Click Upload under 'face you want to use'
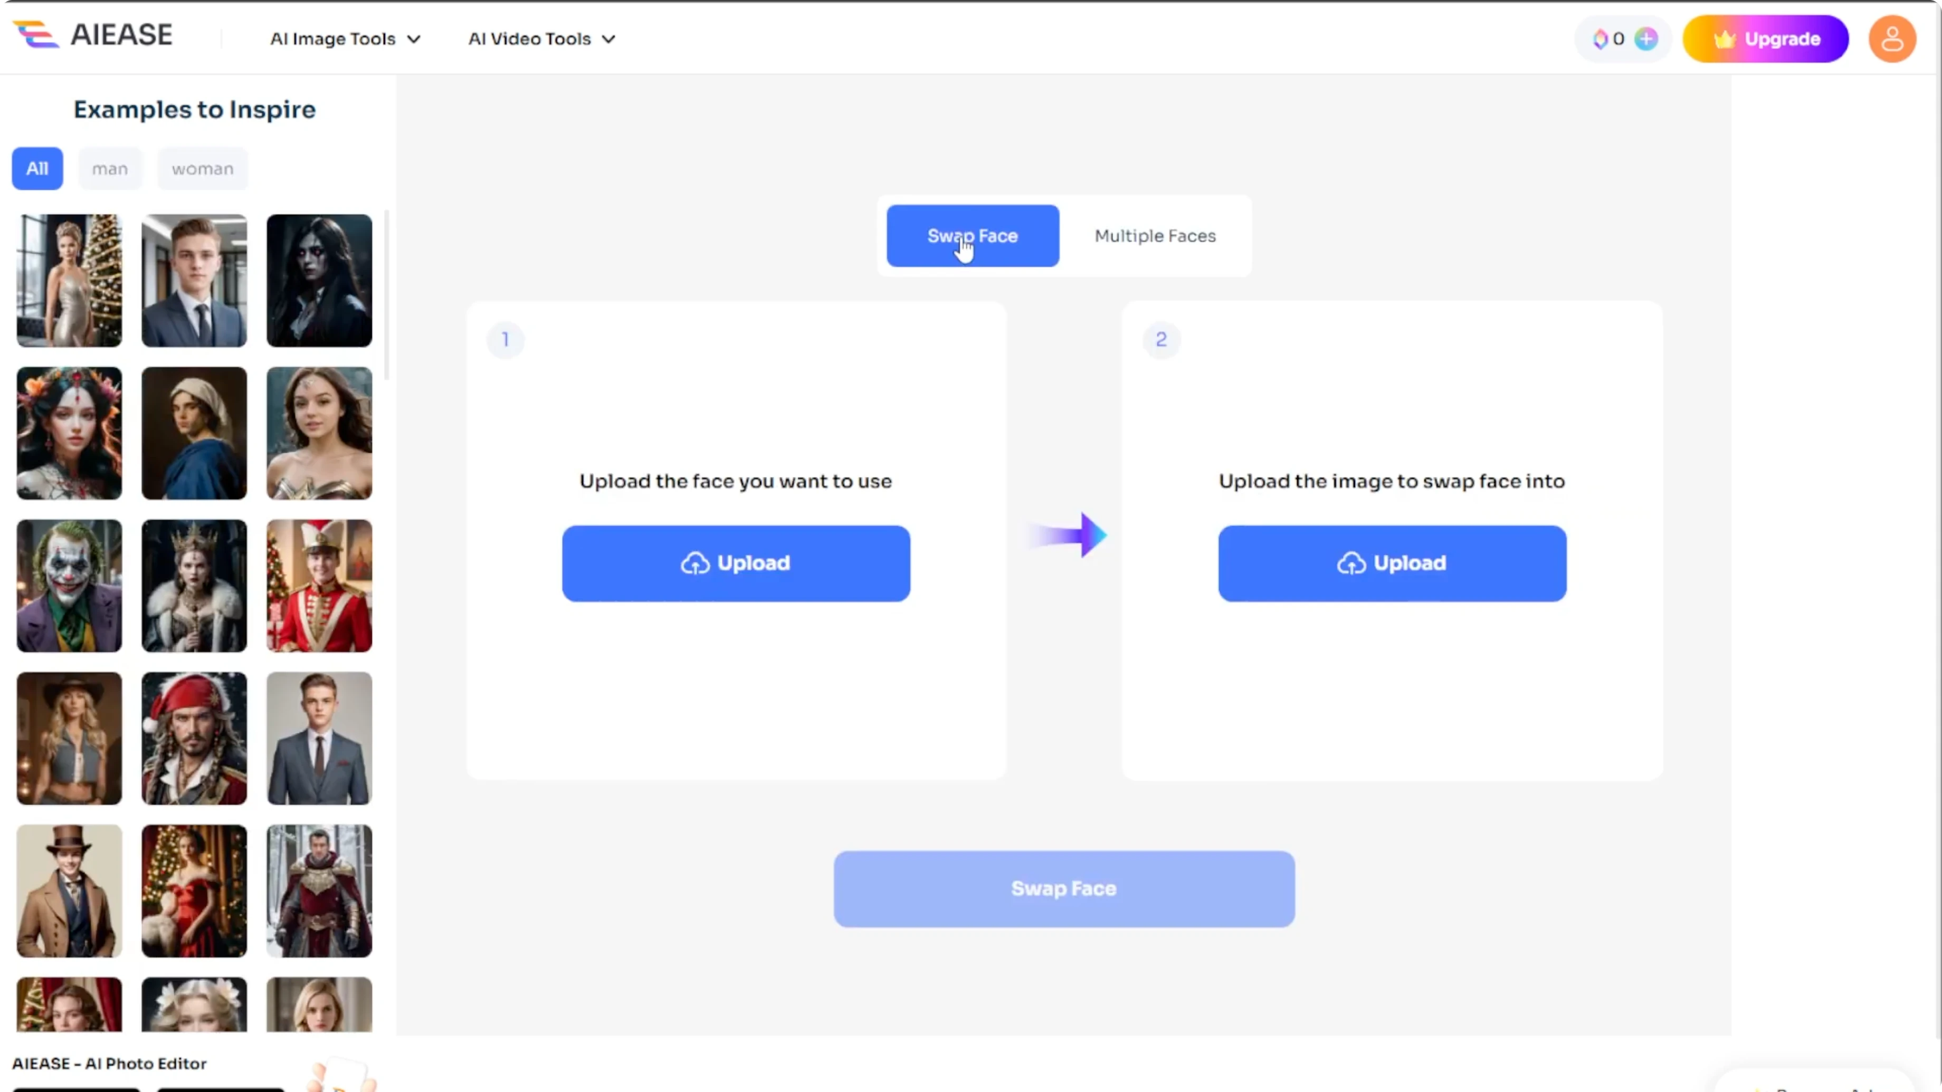Screen dimensions: 1942x1092 (736, 563)
